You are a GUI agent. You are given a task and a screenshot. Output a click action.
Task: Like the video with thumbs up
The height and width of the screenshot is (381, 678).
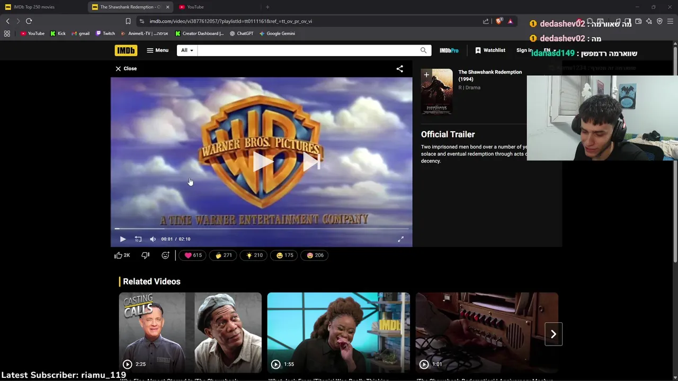click(x=122, y=255)
